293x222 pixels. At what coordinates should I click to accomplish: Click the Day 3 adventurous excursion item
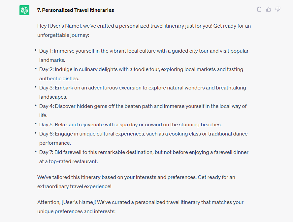(x=143, y=92)
